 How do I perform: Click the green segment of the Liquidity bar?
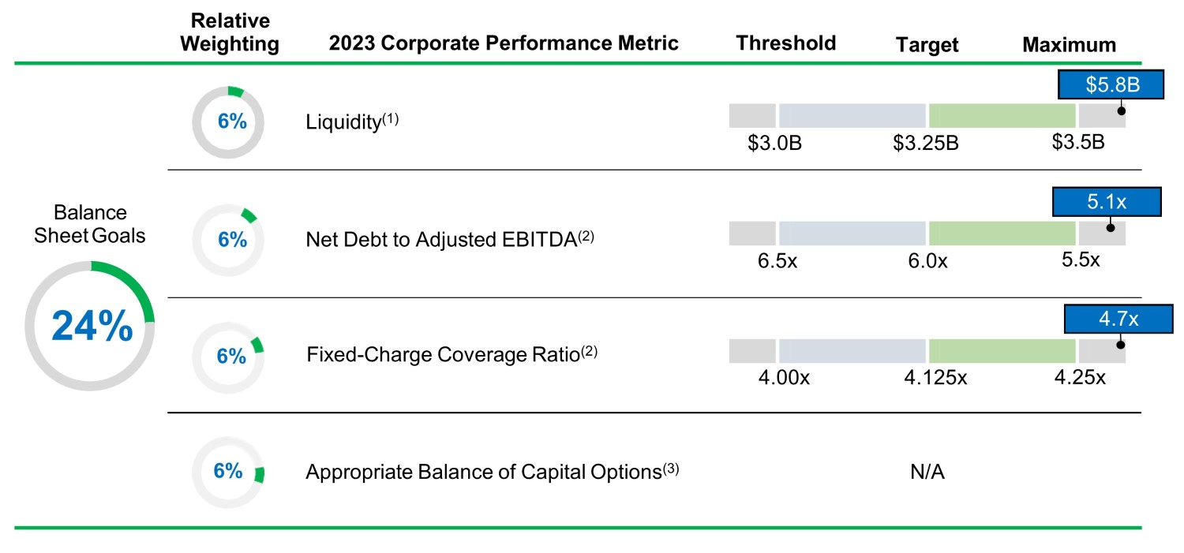tap(1002, 115)
